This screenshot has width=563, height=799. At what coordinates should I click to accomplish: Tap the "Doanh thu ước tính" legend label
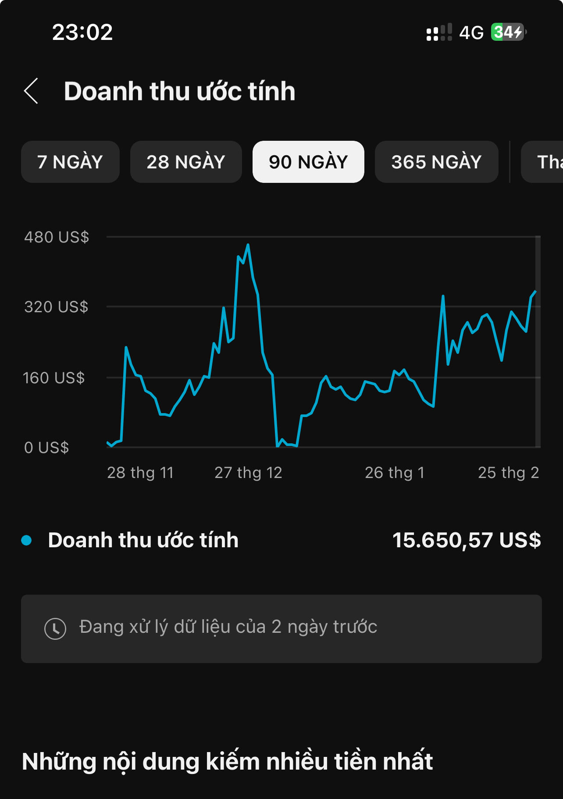click(143, 540)
